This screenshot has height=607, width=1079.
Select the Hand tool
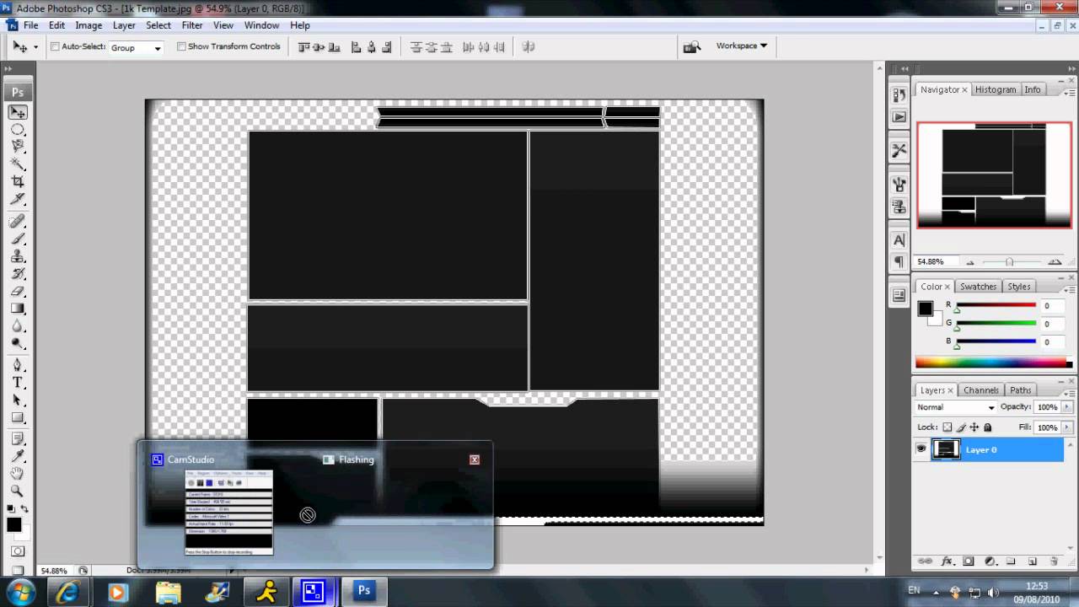pos(18,474)
